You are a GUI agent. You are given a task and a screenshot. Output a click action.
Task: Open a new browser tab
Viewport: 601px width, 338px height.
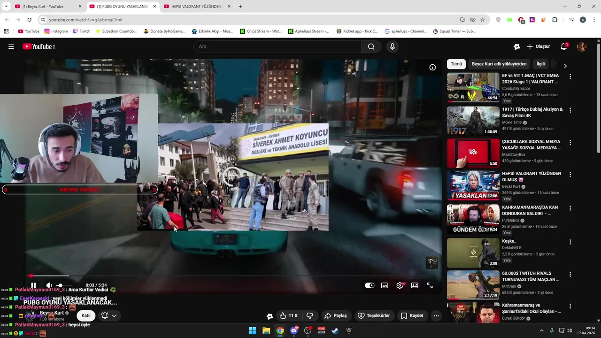tap(240, 7)
